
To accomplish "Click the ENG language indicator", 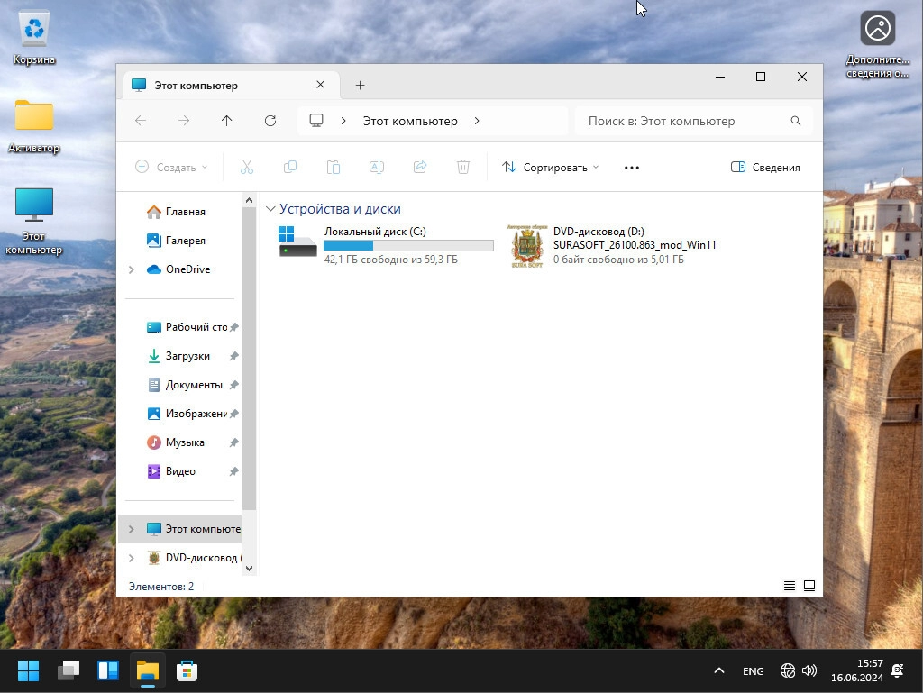I will pyautogui.click(x=753, y=671).
